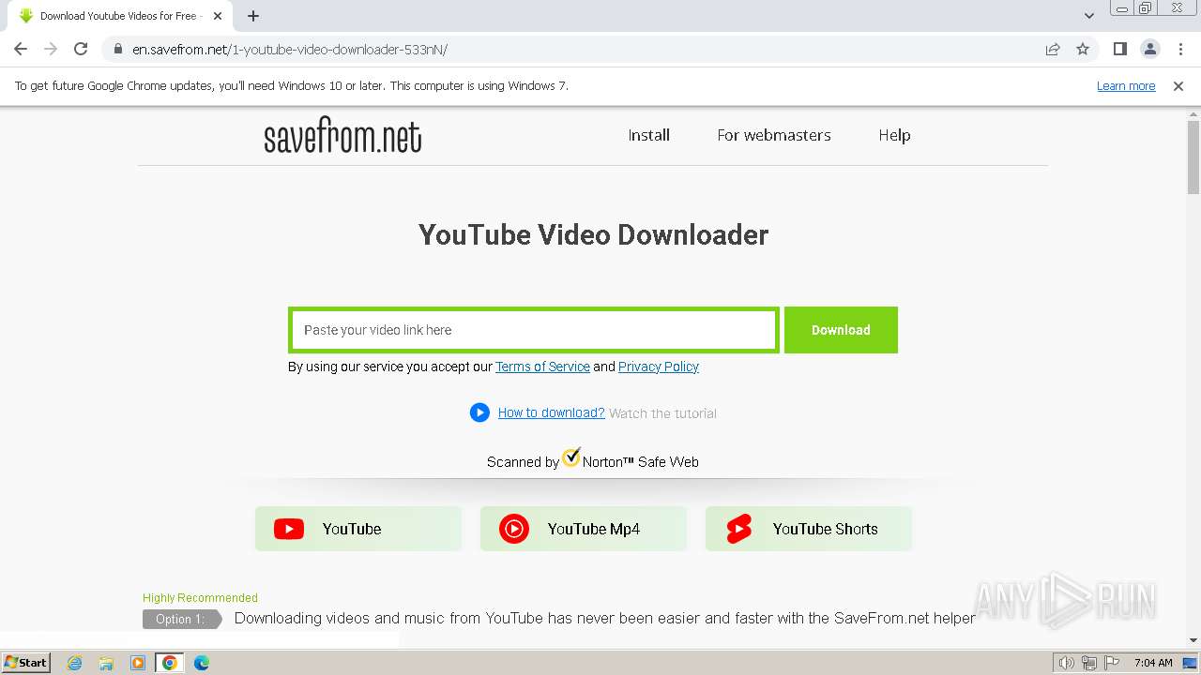Viewport: 1201px width, 675px height.
Task: Open the Chrome profile avatar menu
Action: (x=1149, y=49)
